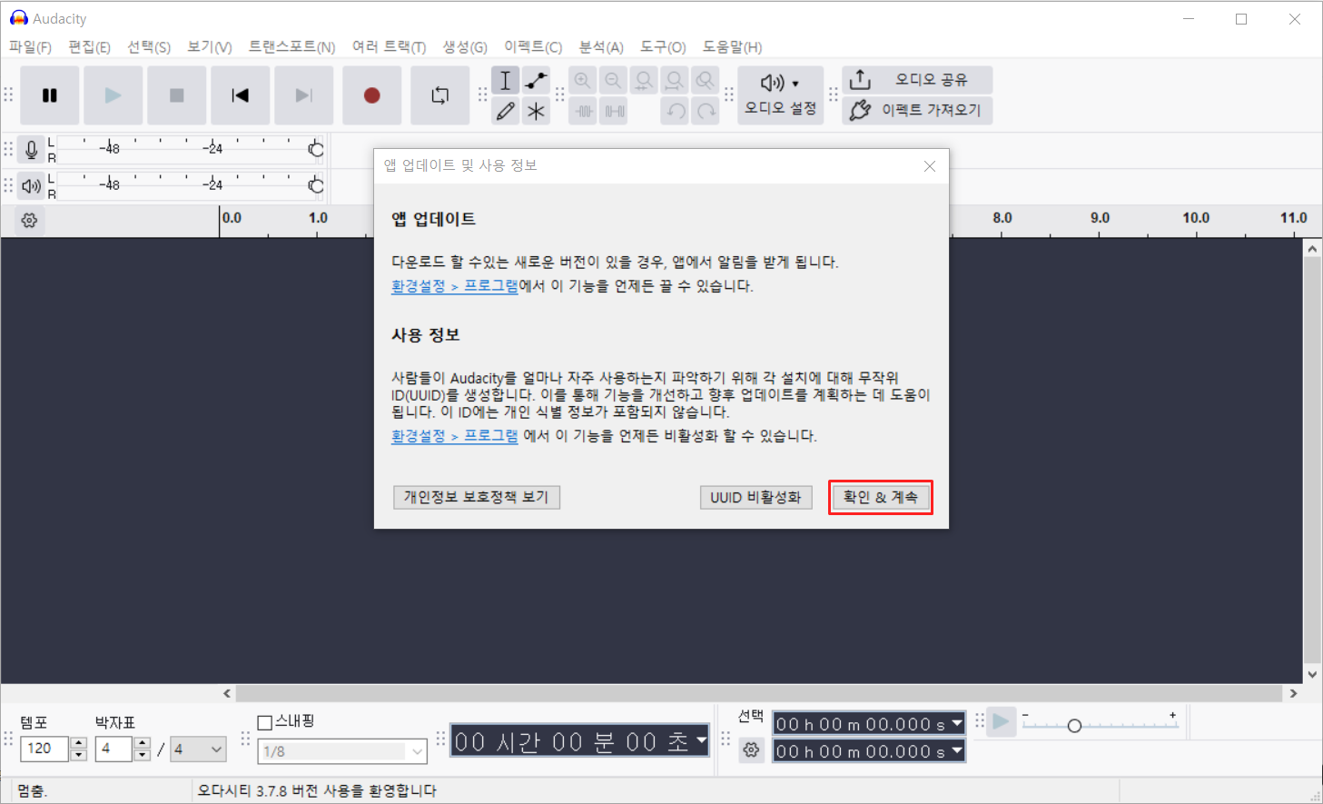Screen dimensions: 1323x804
Task: Open selection toolbar settings gear
Action: pos(751,750)
